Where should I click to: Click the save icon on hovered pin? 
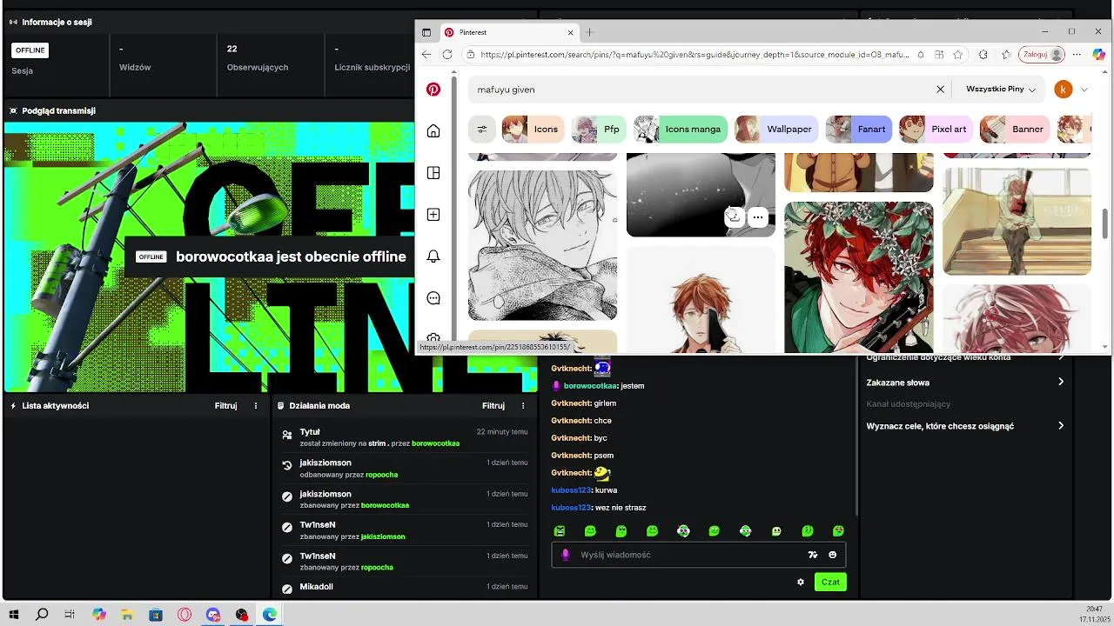734,216
